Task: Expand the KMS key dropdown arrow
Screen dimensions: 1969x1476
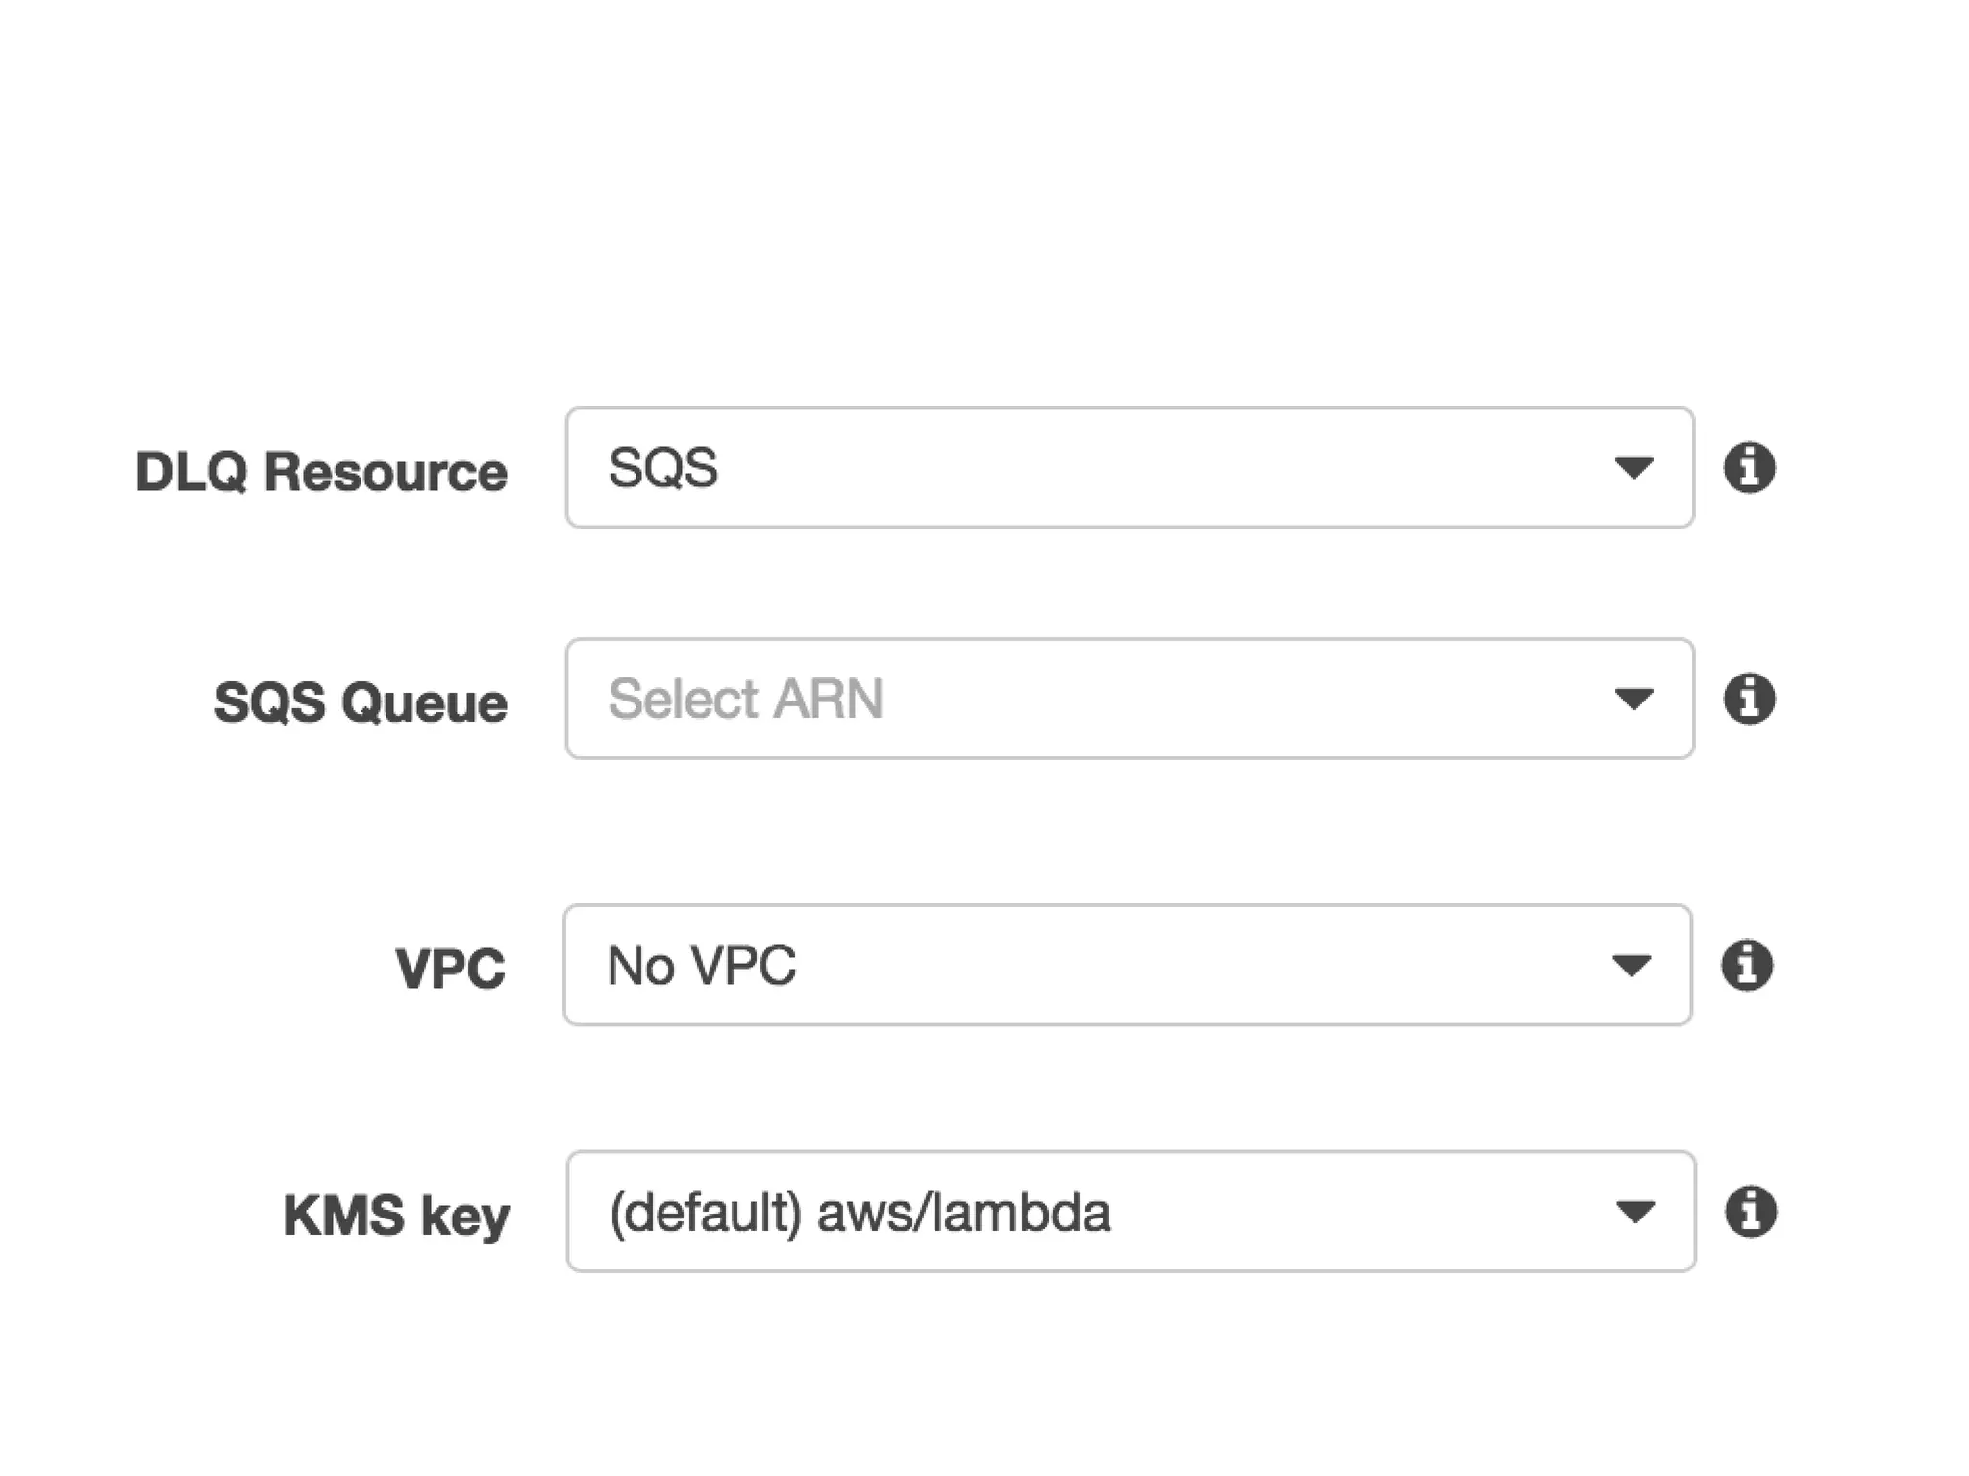Action: (1635, 1212)
